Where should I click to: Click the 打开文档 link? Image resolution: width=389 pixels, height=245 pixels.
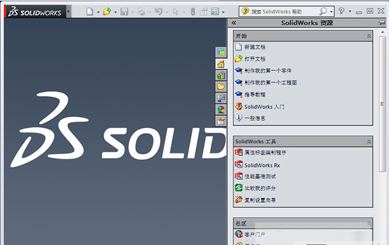[255, 58]
